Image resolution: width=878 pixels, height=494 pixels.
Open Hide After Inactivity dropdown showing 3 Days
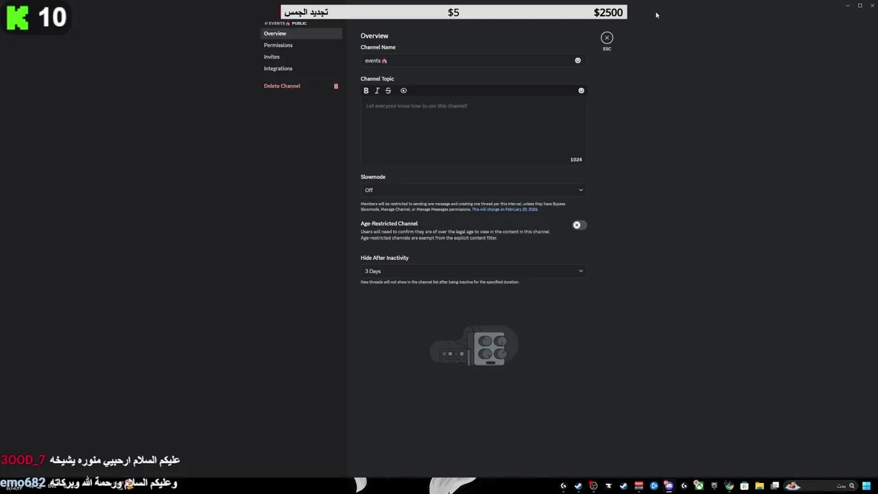473,271
